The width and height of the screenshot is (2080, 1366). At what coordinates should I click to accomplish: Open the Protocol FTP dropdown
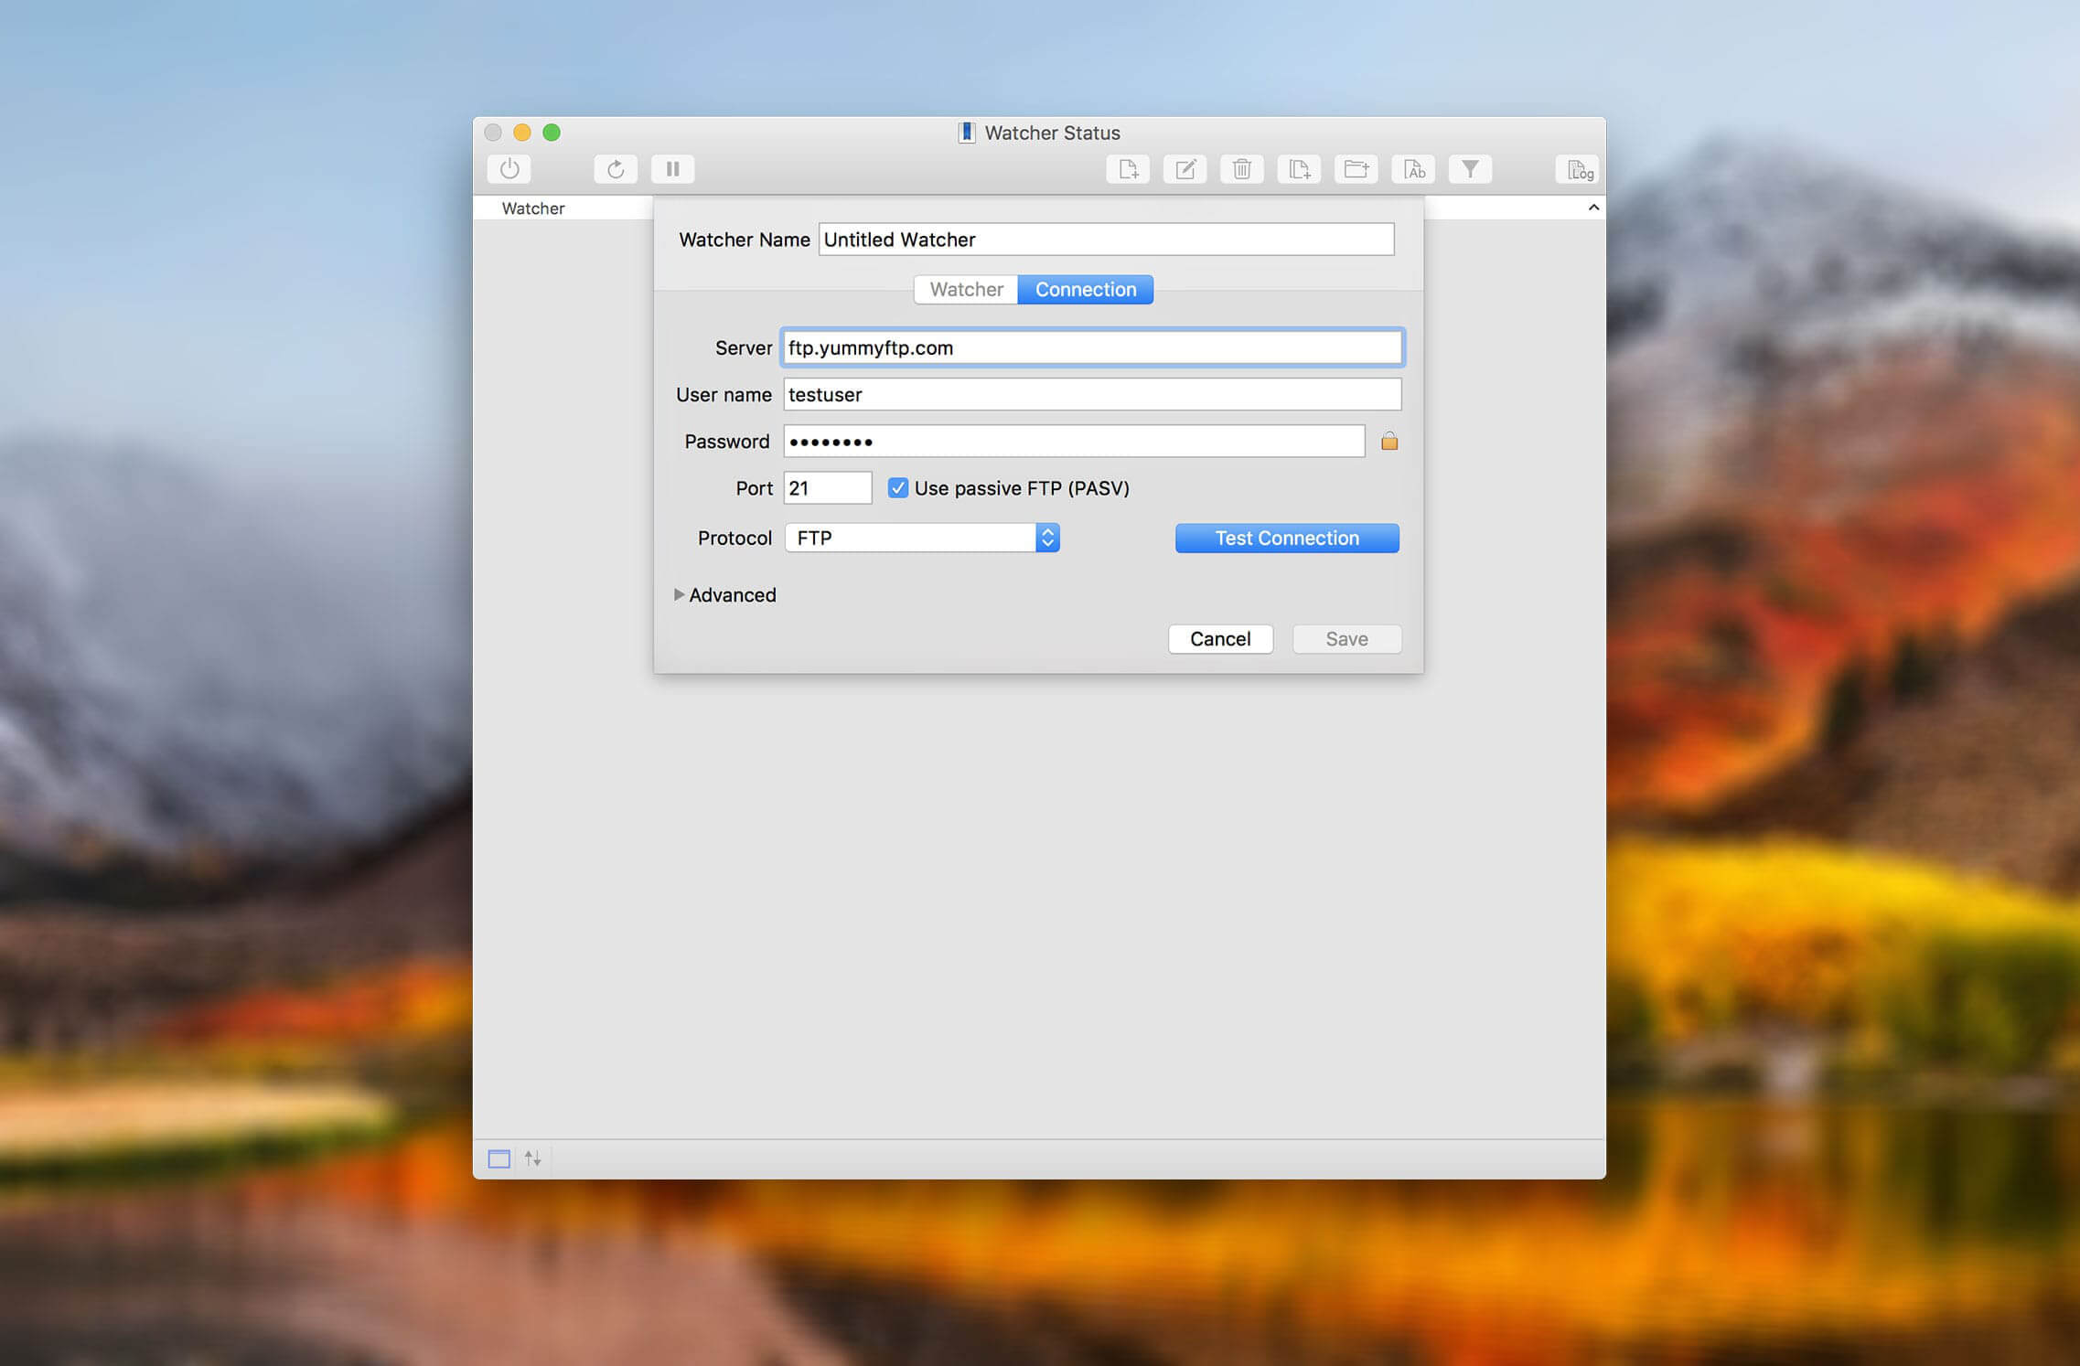coord(922,538)
